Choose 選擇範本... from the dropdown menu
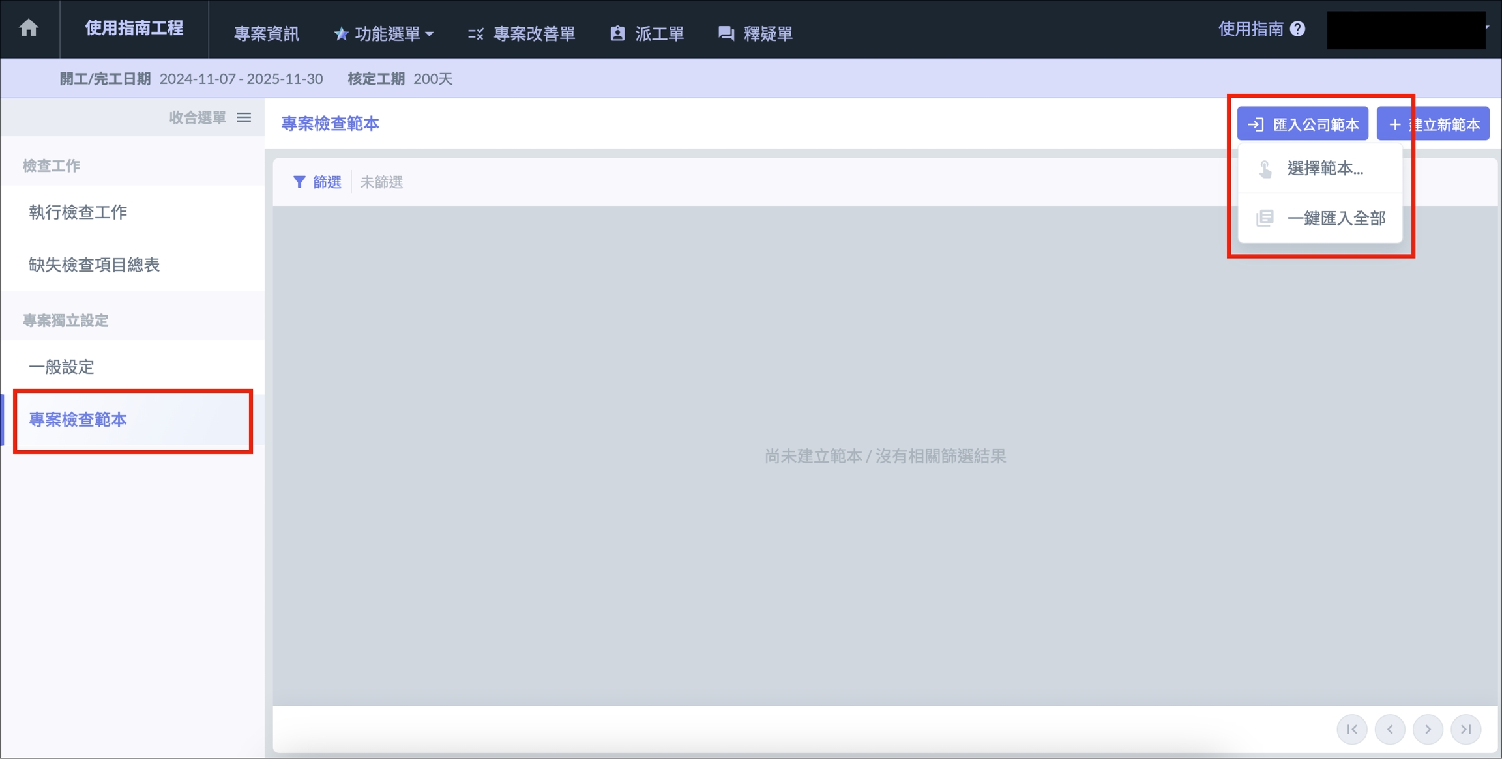This screenshot has width=1502, height=759. [x=1325, y=168]
